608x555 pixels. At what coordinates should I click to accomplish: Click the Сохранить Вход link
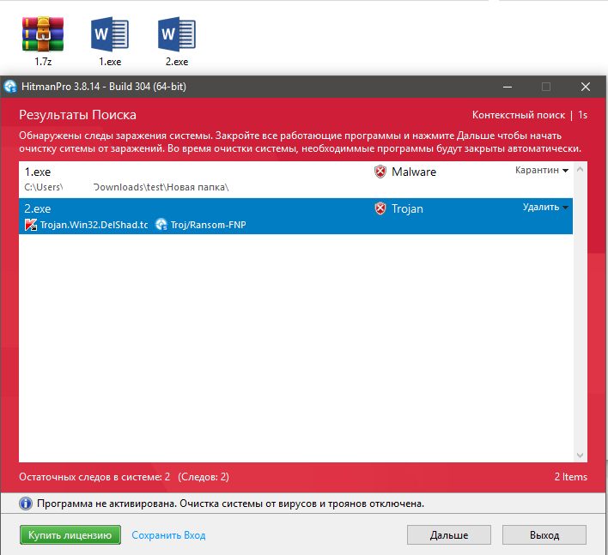pyautogui.click(x=168, y=535)
